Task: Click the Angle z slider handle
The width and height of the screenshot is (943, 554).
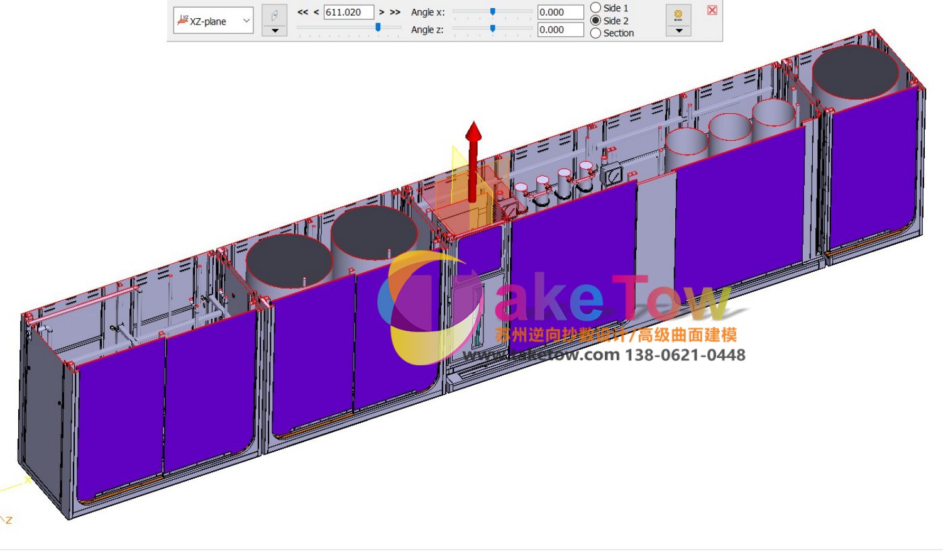Action: (x=493, y=28)
